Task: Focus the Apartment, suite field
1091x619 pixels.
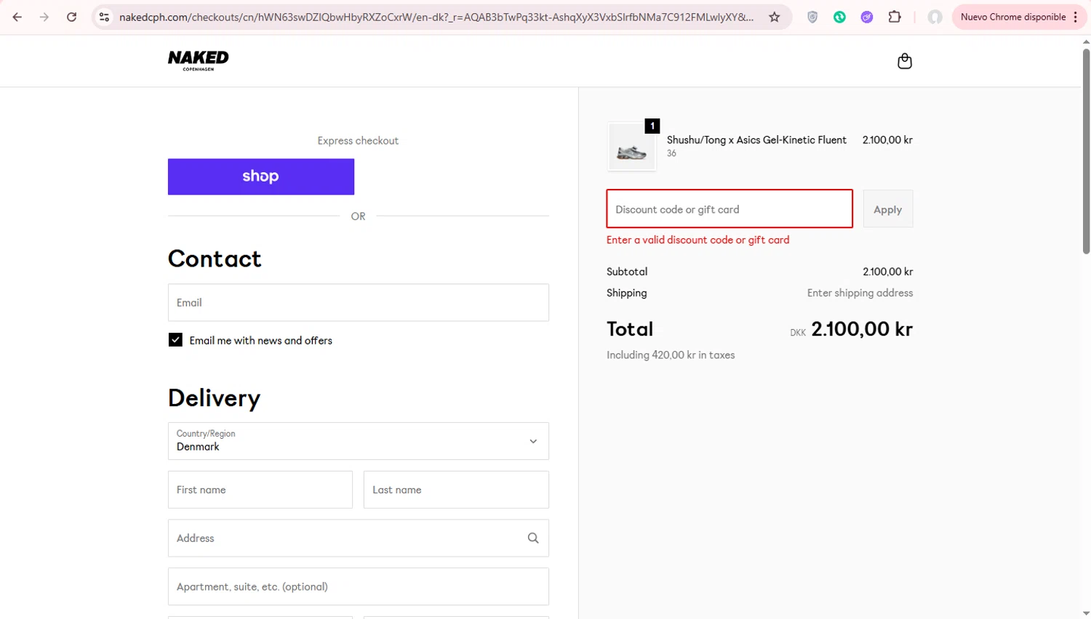Action: pyautogui.click(x=359, y=586)
